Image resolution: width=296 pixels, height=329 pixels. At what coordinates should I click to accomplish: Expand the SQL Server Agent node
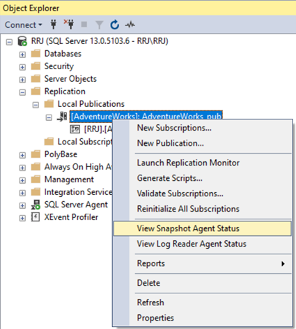coord(22,205)
